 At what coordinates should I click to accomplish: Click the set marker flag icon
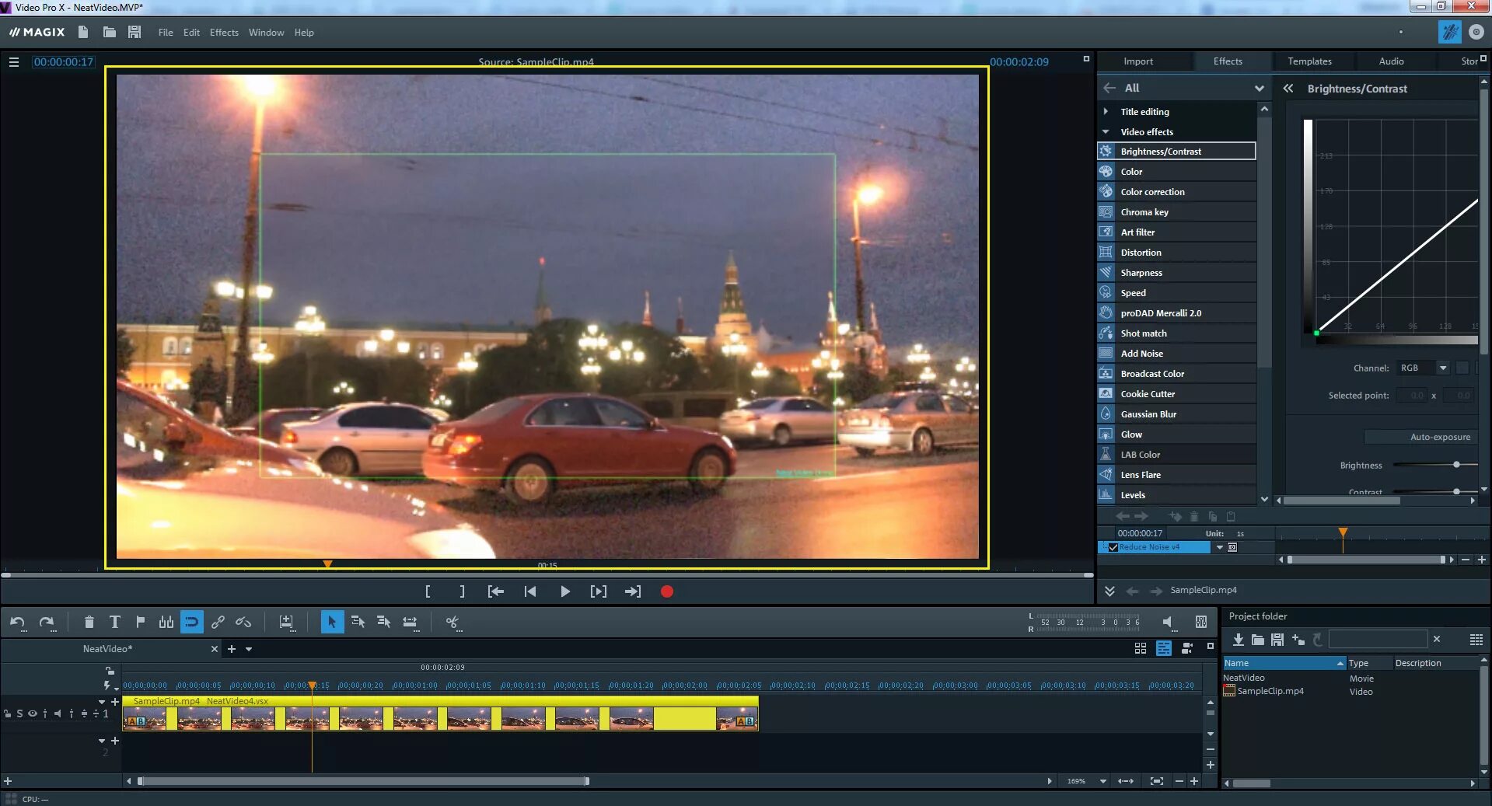point(140,622)
